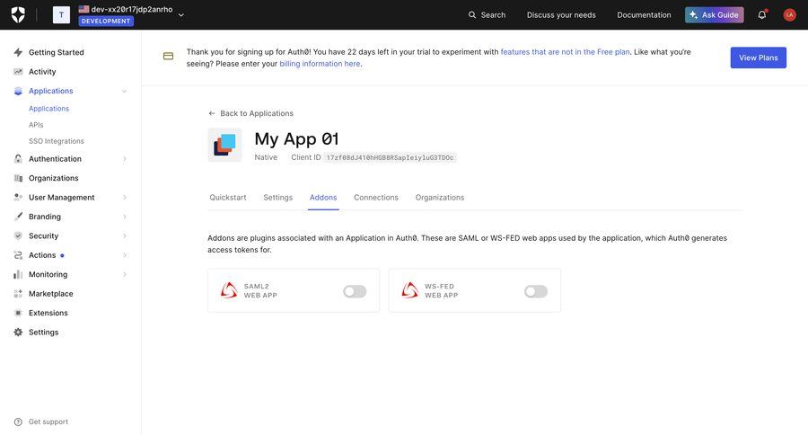808x435 pixels.
Task: Click the Monitoring bar chart icon
Action: tap(18, 274)
